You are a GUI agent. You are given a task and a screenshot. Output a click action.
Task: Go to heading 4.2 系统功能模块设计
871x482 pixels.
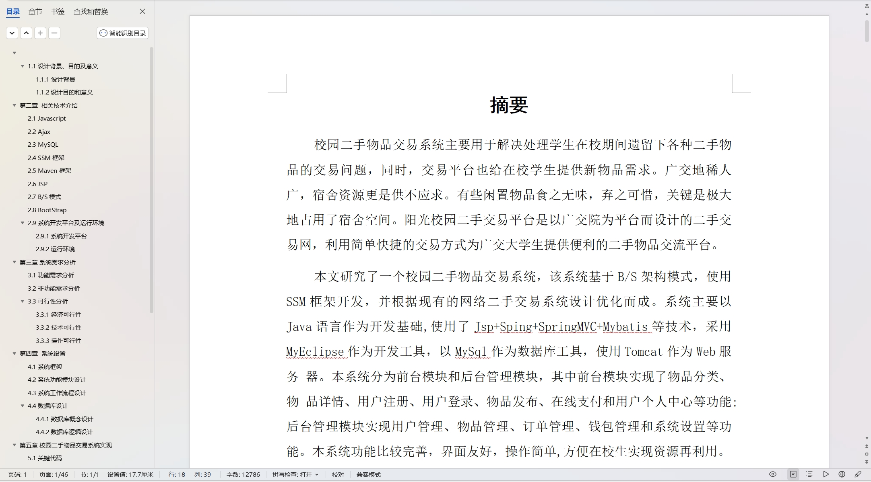pyautogui.click(x=57, y=379)
